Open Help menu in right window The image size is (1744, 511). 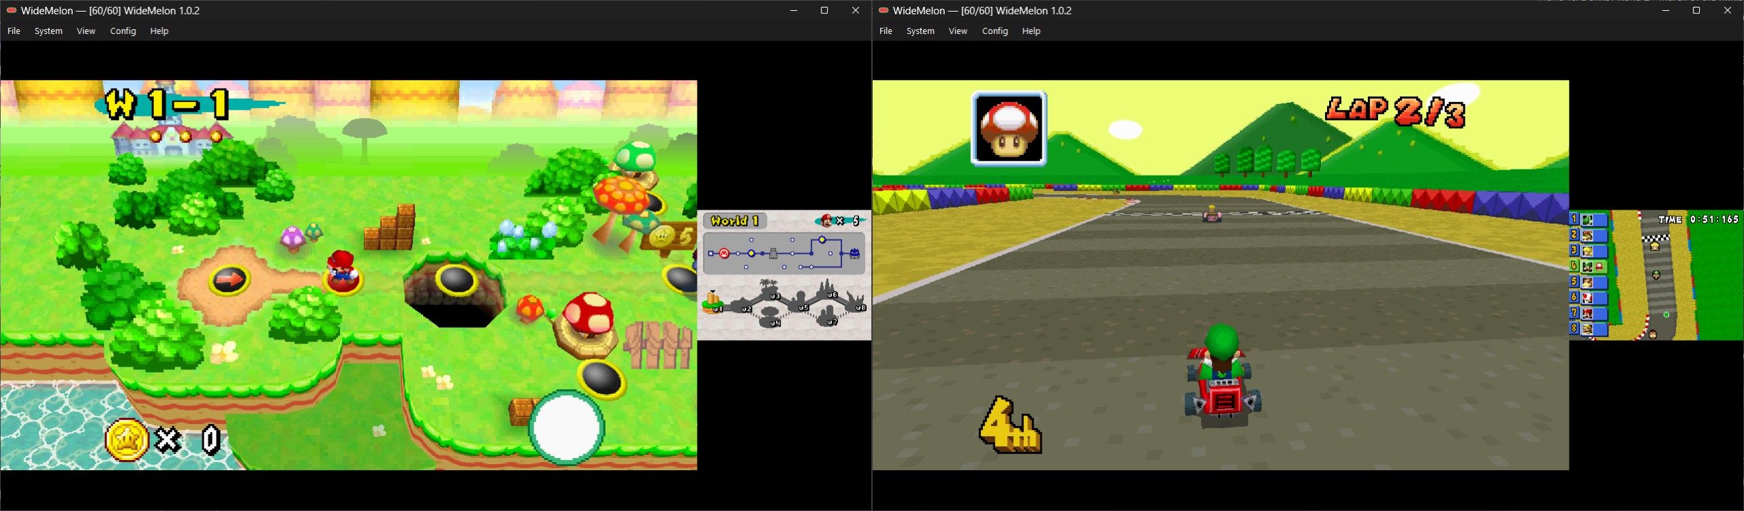click(x=1031, y=31)
